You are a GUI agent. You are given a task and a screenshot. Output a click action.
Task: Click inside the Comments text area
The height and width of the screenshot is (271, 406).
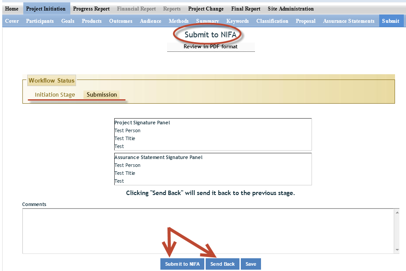coord(208,231)
